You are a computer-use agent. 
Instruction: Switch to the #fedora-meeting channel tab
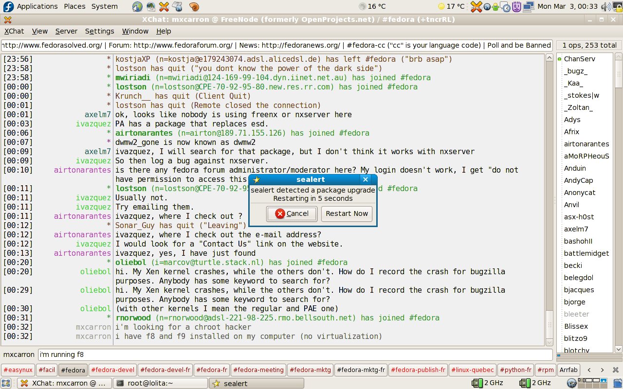258,370
